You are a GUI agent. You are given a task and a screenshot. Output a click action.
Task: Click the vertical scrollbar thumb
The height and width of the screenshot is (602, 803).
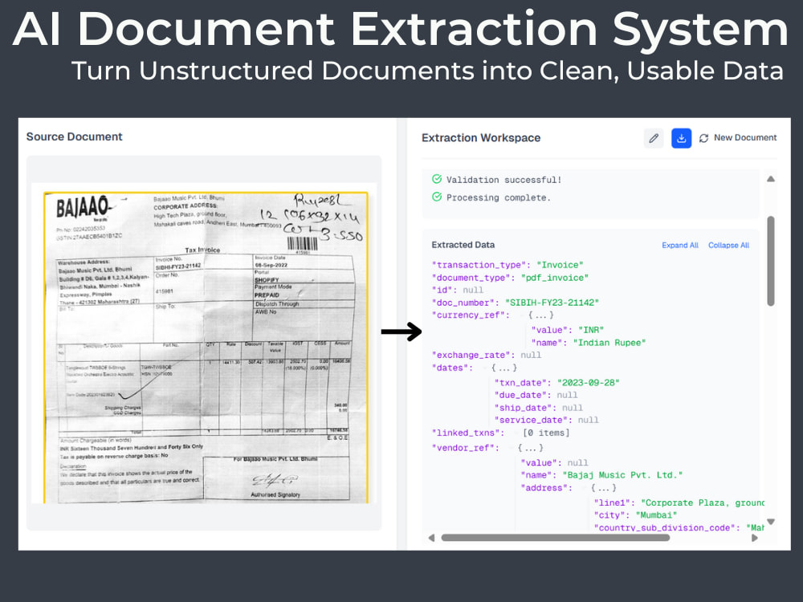771,261
